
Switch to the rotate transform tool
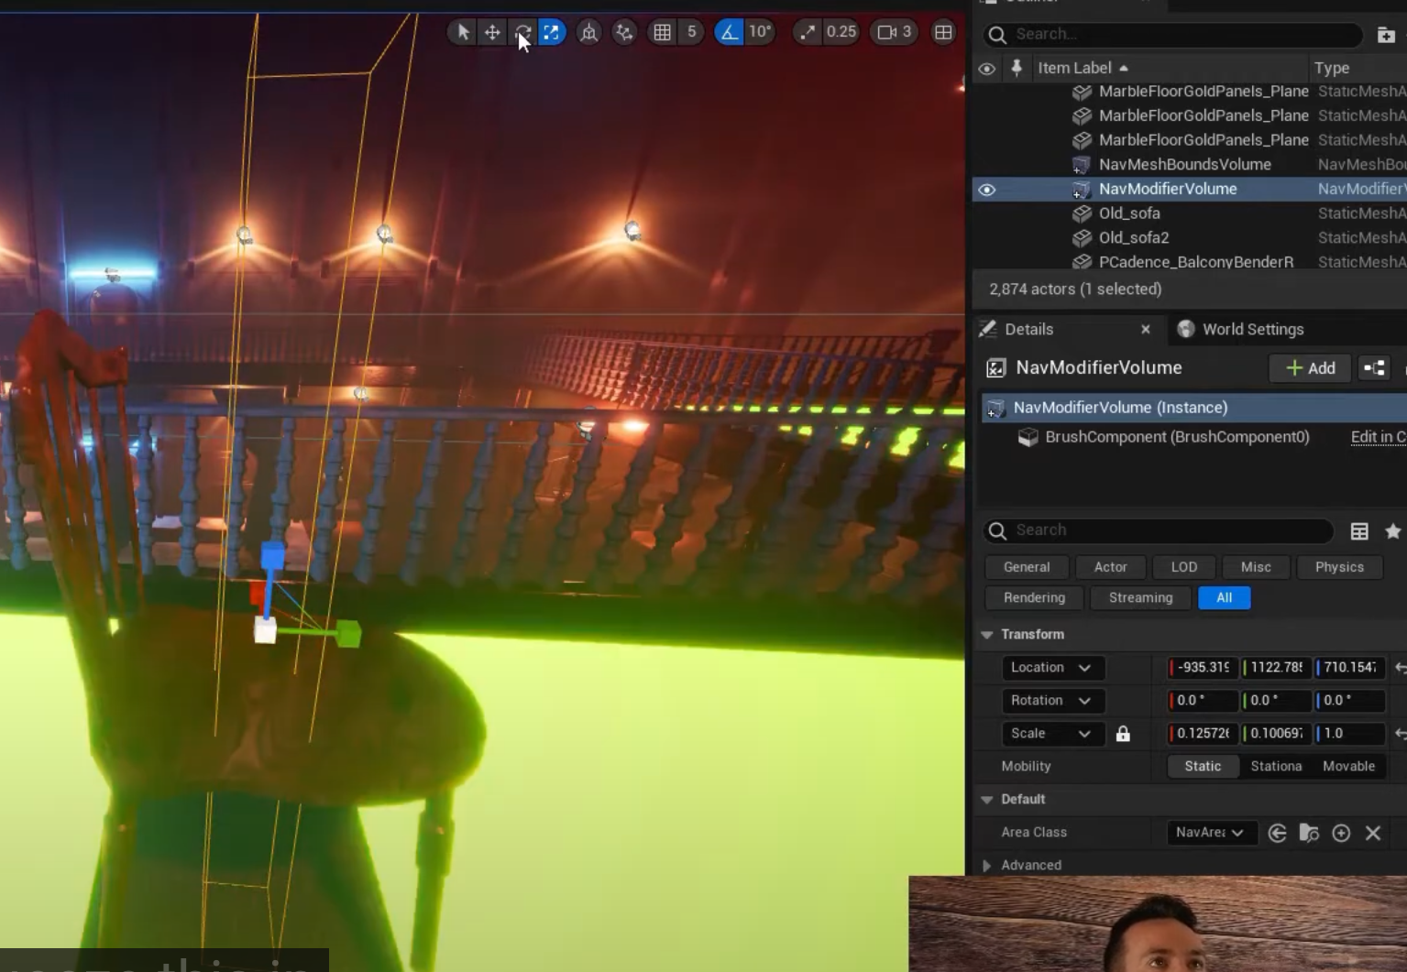(522, 32)
